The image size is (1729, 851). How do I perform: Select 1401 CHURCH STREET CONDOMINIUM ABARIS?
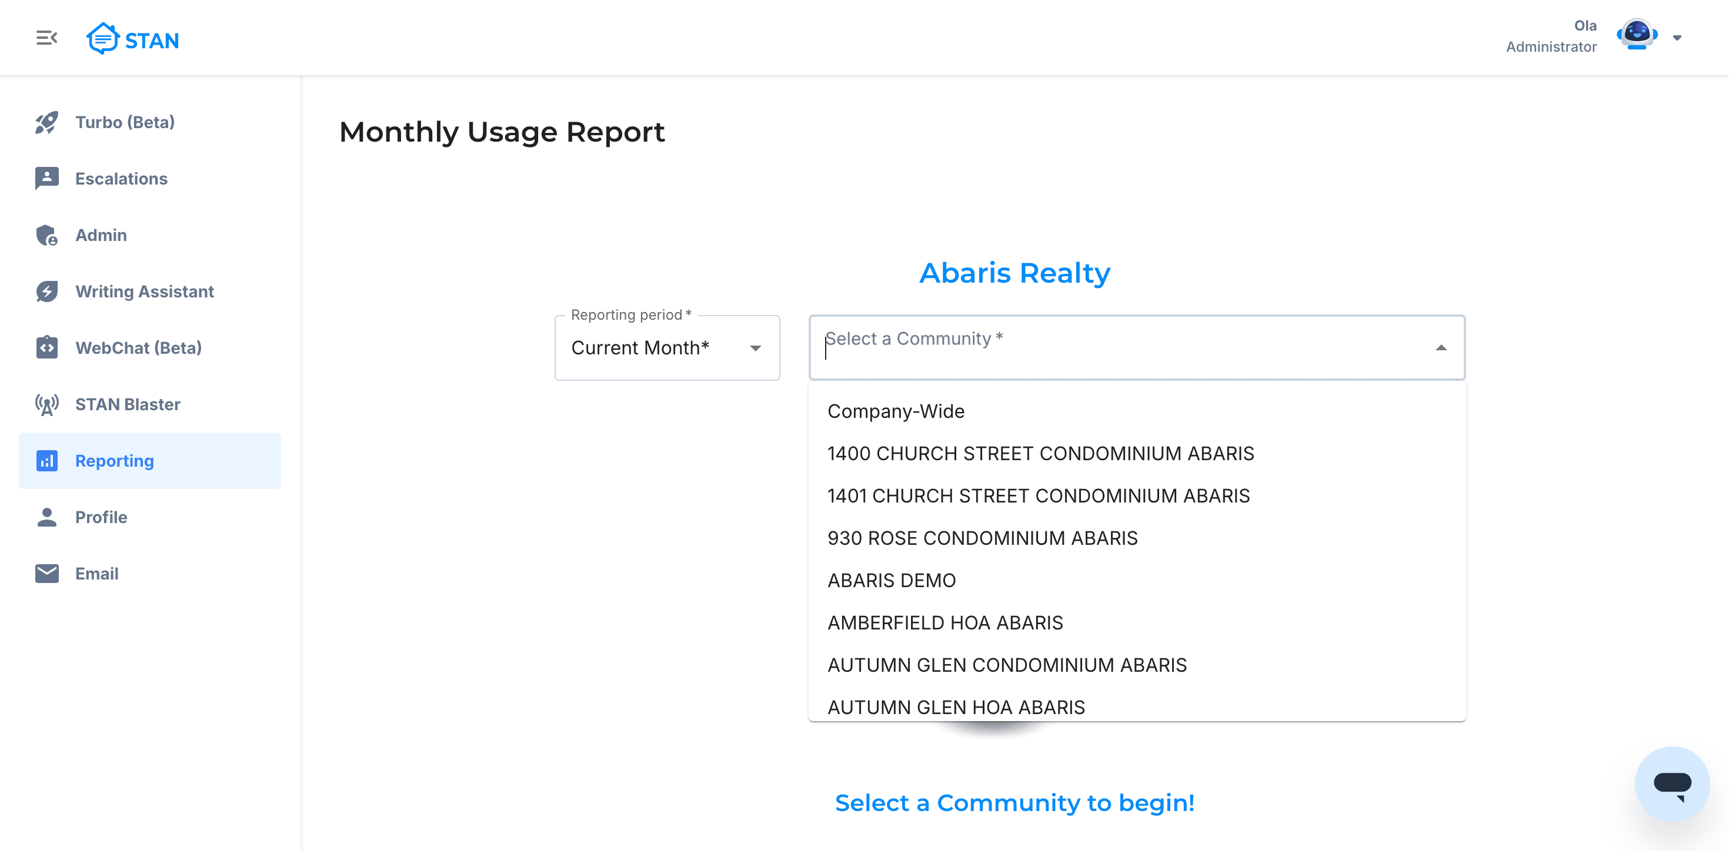coord(1137,495)
